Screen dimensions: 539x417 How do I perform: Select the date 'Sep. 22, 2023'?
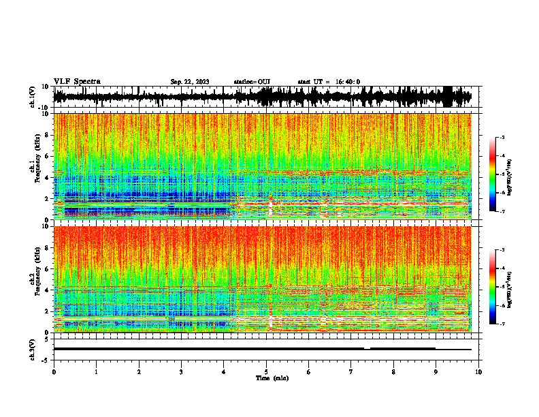click(190, 82)
